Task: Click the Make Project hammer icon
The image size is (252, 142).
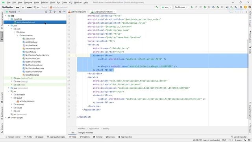Action: click(x=157, y=7)
